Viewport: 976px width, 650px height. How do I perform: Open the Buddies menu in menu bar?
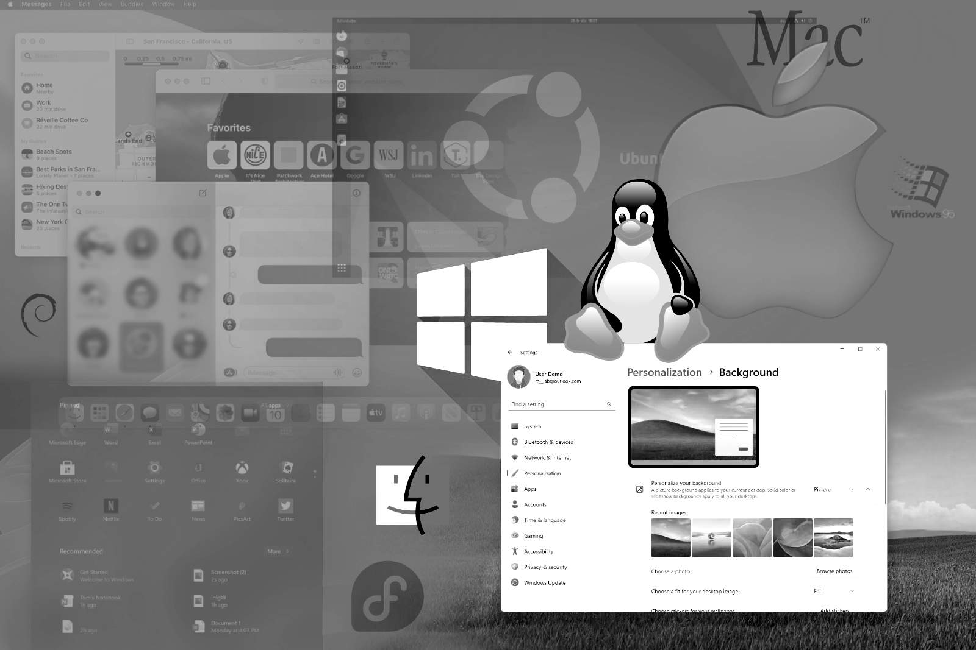click(x=132, y=4)
